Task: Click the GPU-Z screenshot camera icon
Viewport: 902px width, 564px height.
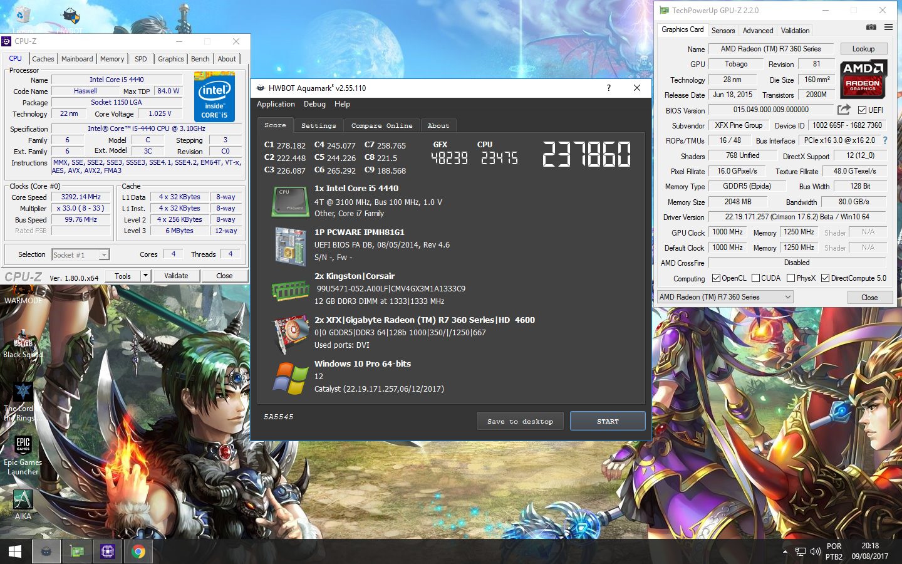Action: pyautogui.click(x=871, y=27)
